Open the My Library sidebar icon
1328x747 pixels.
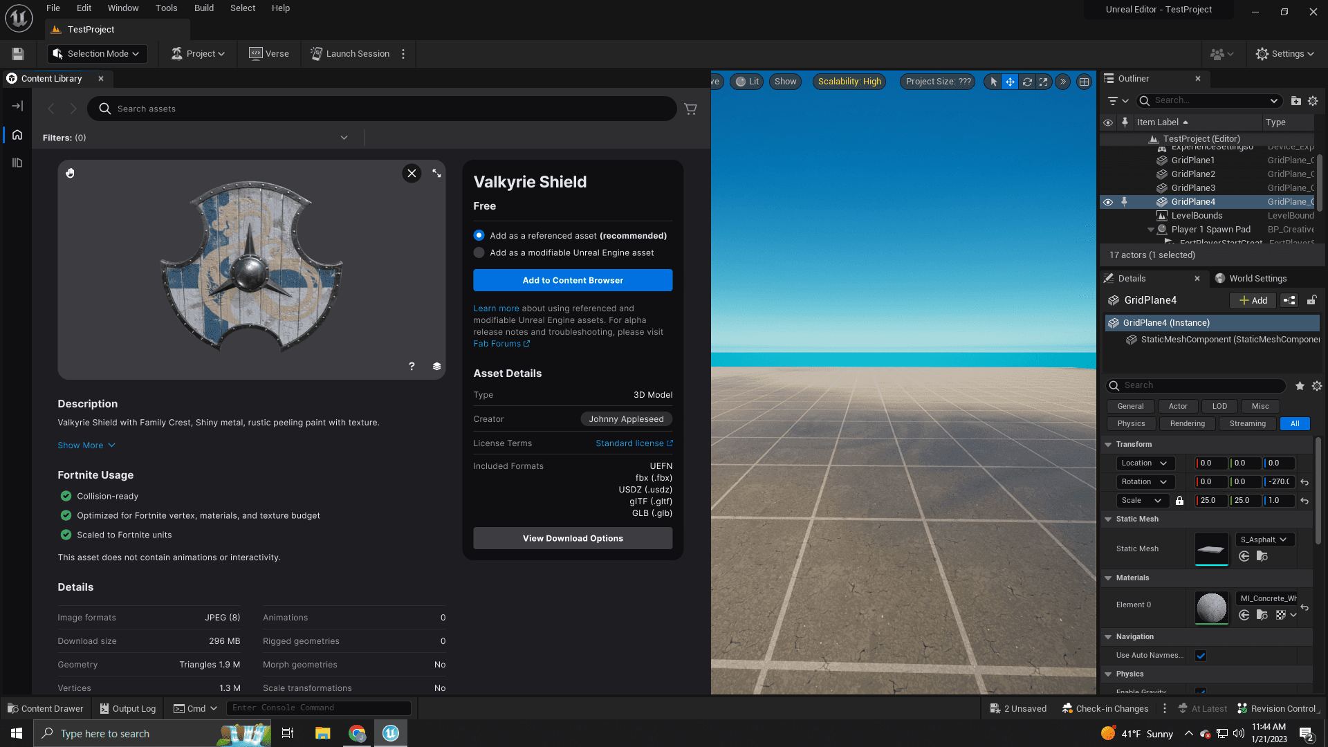tap(17, 163)
